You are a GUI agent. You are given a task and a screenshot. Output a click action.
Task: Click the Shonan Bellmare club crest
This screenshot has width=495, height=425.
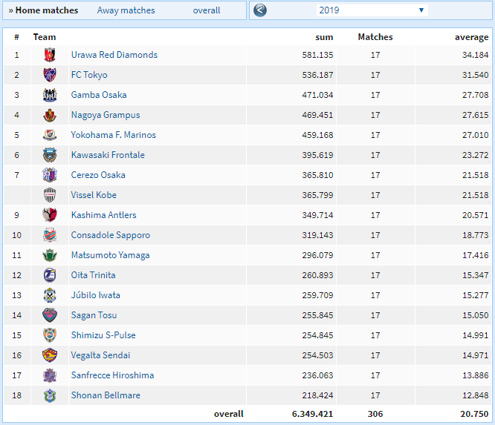[49, 395]
